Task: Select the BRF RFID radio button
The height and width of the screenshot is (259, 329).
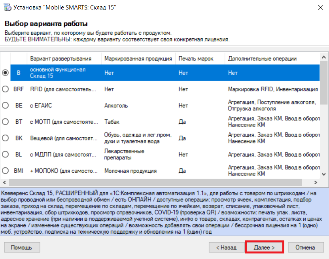Action: pos(5,89)
